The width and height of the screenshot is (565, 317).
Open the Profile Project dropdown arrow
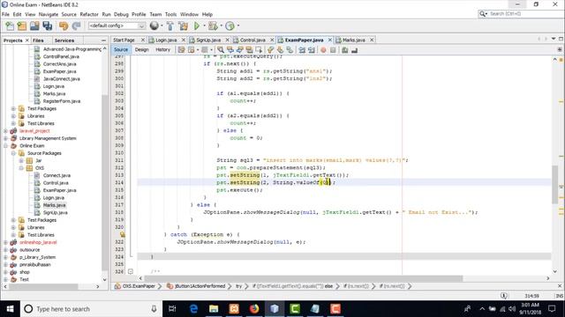click(x=237, y=26)
